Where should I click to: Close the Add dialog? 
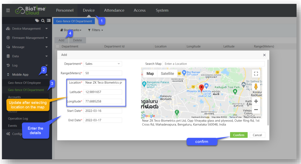tap(264, 55)
